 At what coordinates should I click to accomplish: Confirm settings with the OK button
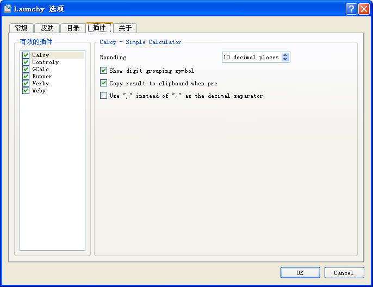click(300, 273)
